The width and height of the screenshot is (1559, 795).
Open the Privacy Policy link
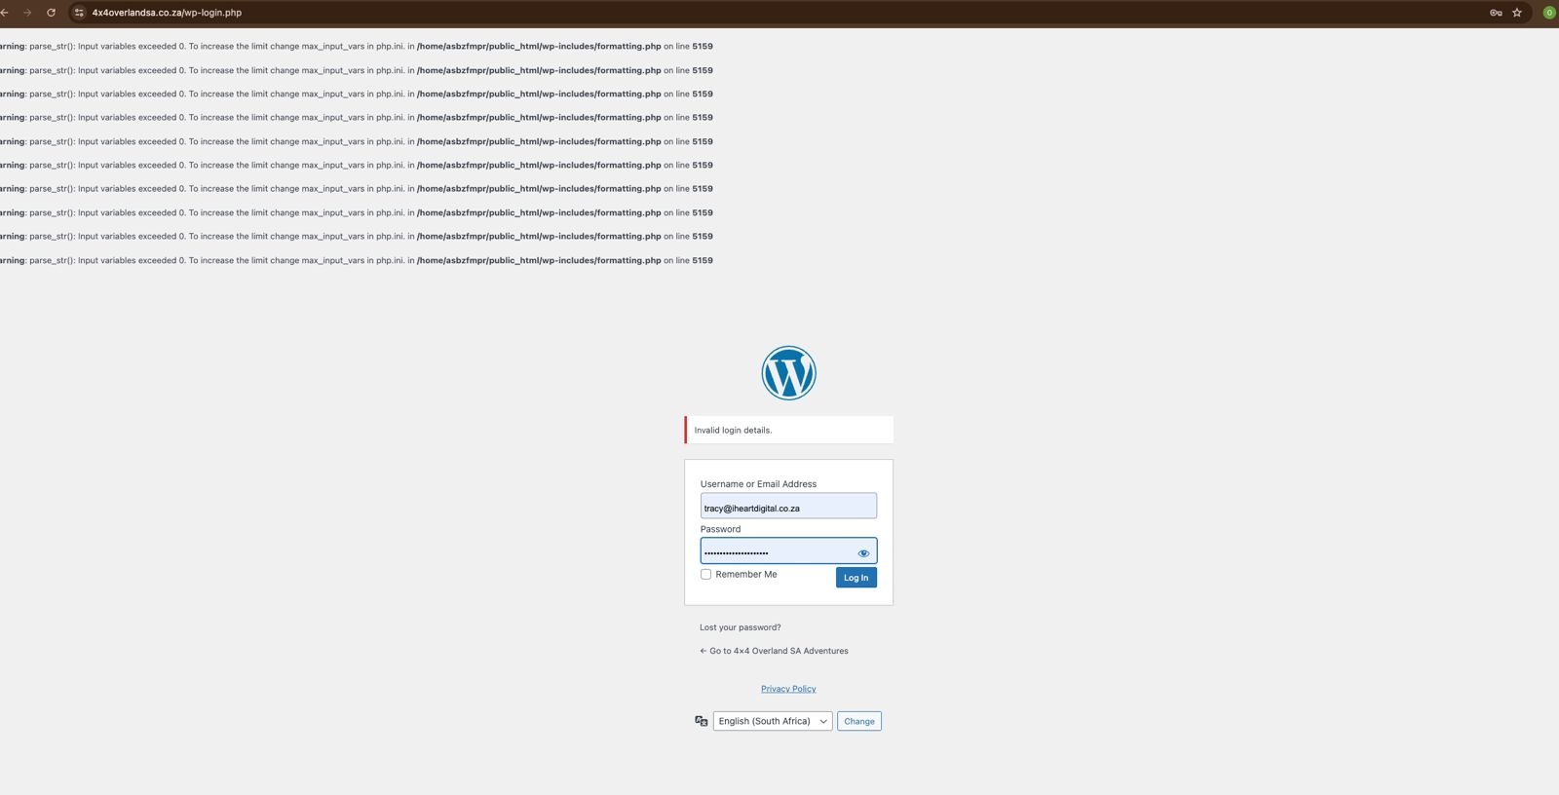click(x=788, y=689)
